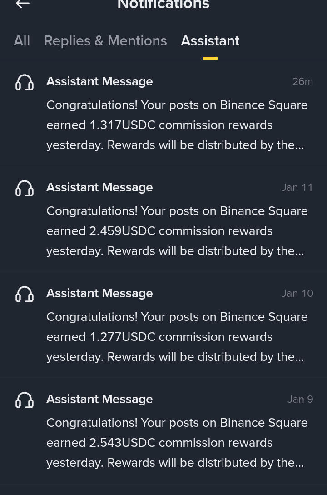Viewport: 327px width, 495px height.
Task: Open the 1.317USDC rewards notification
Action: point(163,113)
